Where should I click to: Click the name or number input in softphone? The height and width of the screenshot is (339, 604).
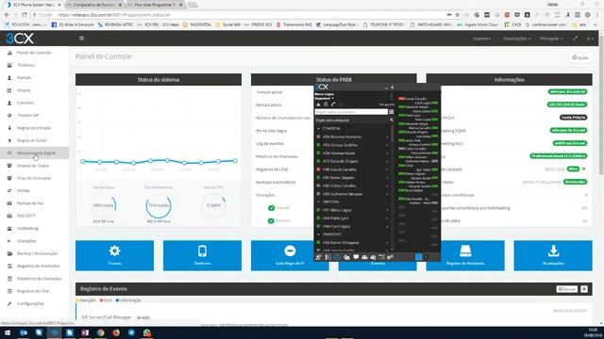coord(351,112)
